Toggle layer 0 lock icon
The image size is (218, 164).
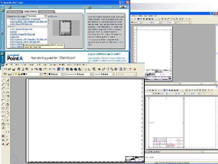[21, 74]
